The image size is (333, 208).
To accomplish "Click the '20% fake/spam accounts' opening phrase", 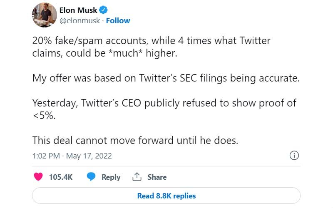I will click(x=82, y=41).
